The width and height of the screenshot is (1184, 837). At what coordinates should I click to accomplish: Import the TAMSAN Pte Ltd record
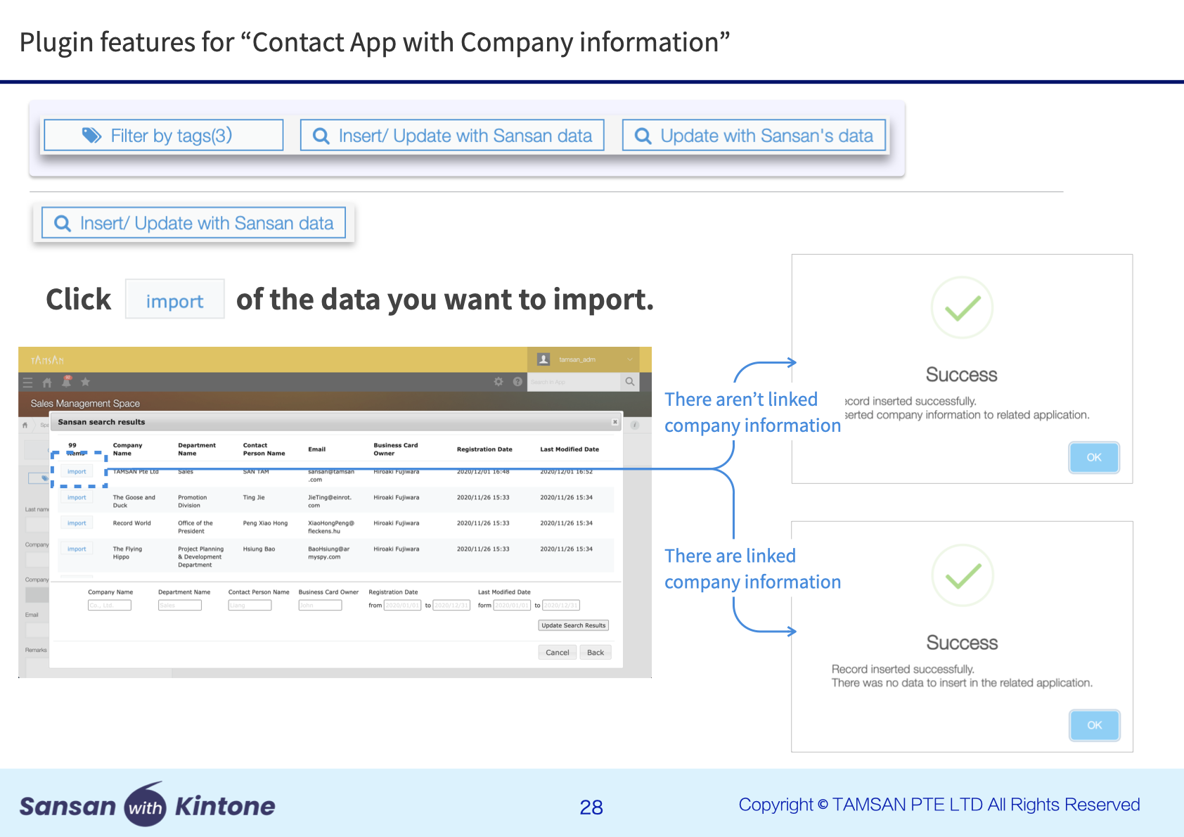tap(77, 472)
